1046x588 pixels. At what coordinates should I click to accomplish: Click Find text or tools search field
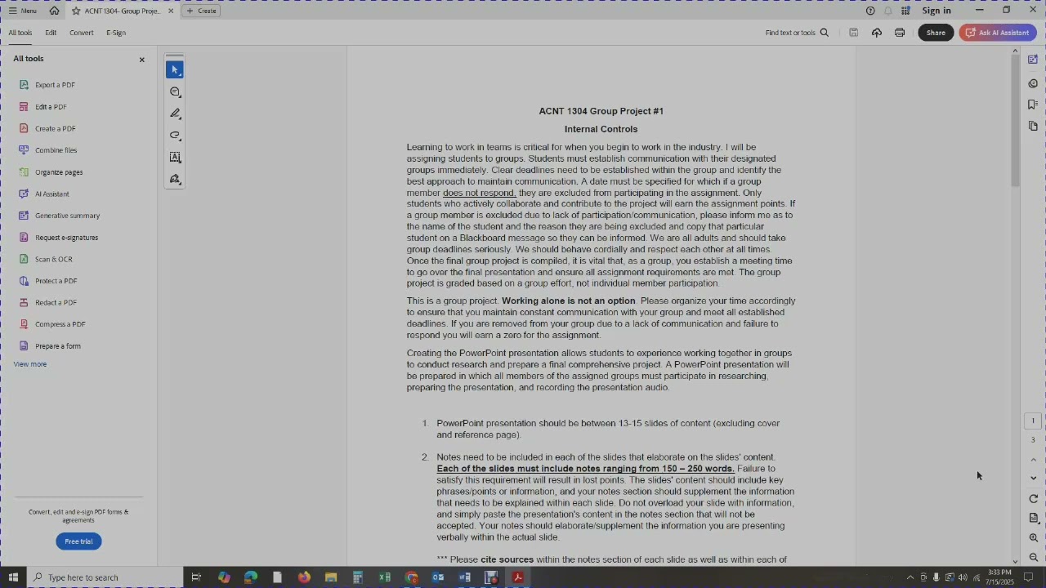797,33
